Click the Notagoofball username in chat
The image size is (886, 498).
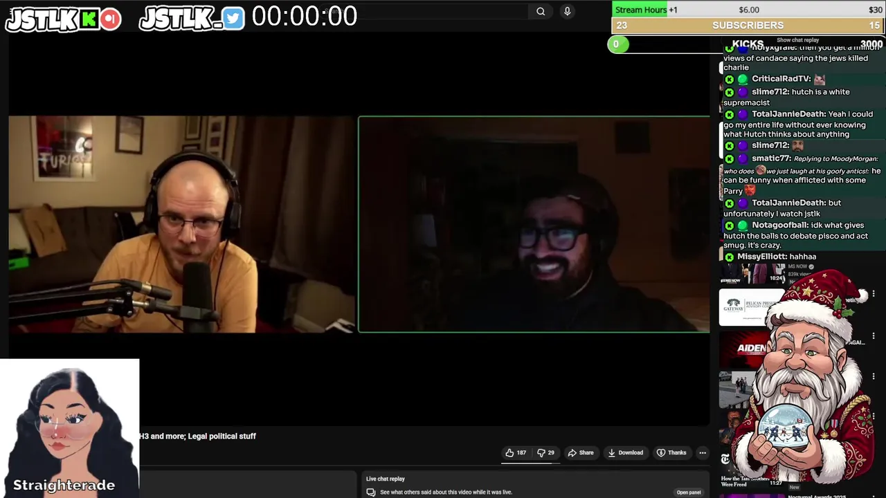(779, 225)
